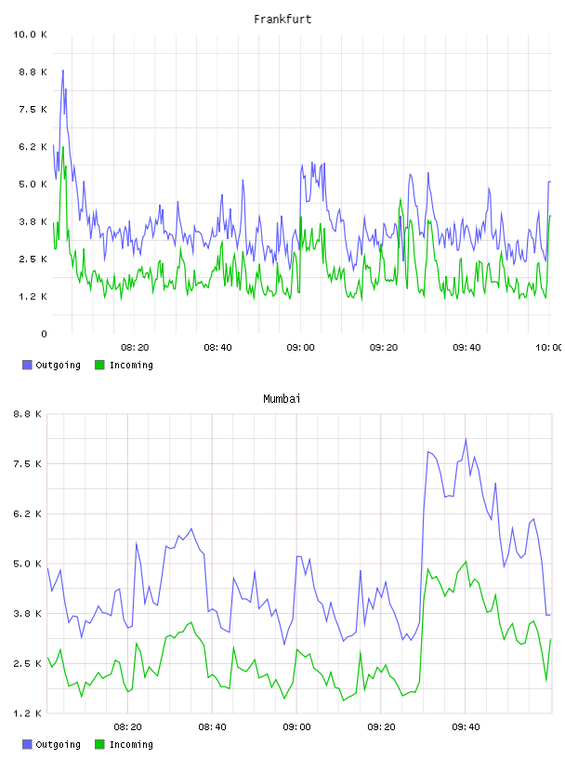Click Mumbai 09:20 time label
The width and height of the screenshot is (565, 759).
381,727
